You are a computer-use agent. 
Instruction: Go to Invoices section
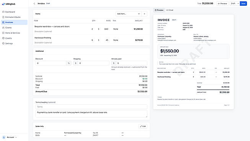(x=14, y=22)
